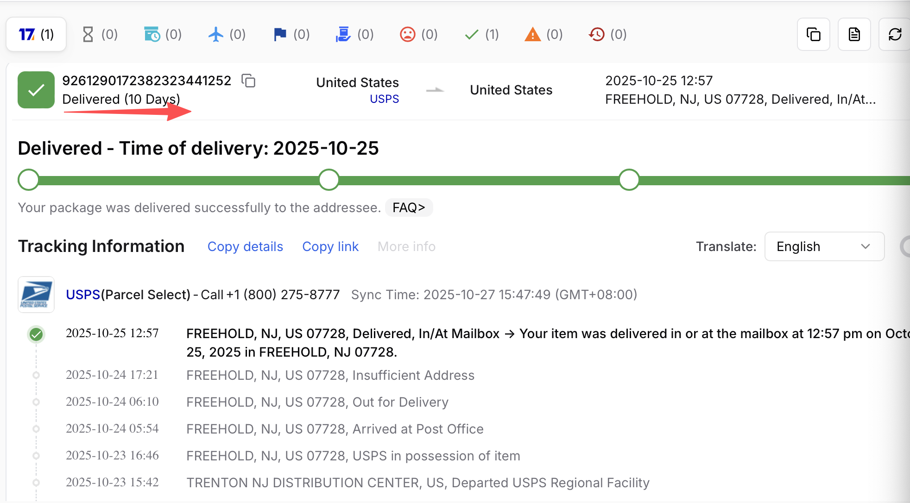The height and width of the screenshot is (503, 910).
Task: Select the clock in-transit status filter
Action: click(152, 34)
